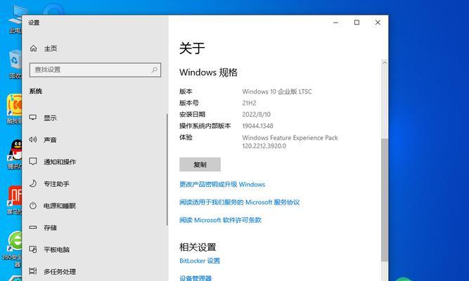Click the 系统 category heading
Image resolution: width=469 pixels, height=281 pixels.
(x=36, y=91)
